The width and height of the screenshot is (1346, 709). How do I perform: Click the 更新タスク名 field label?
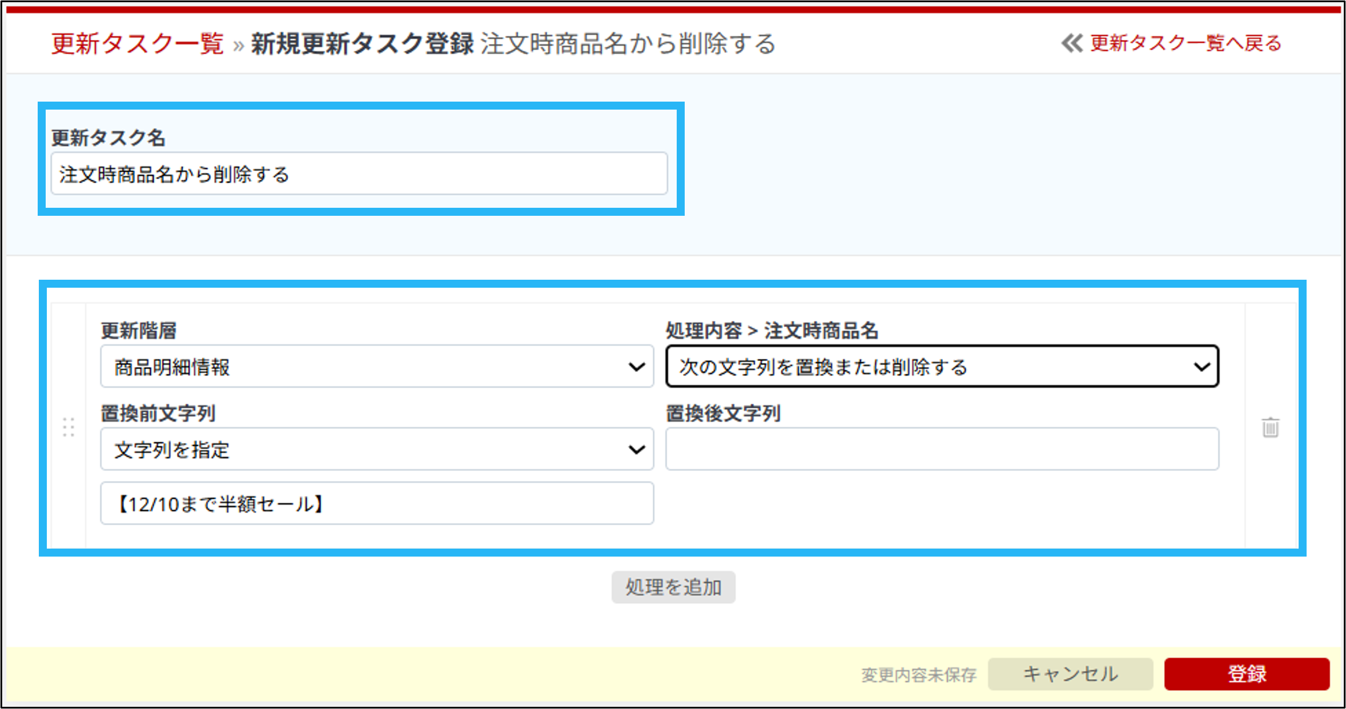pos(108,138)
